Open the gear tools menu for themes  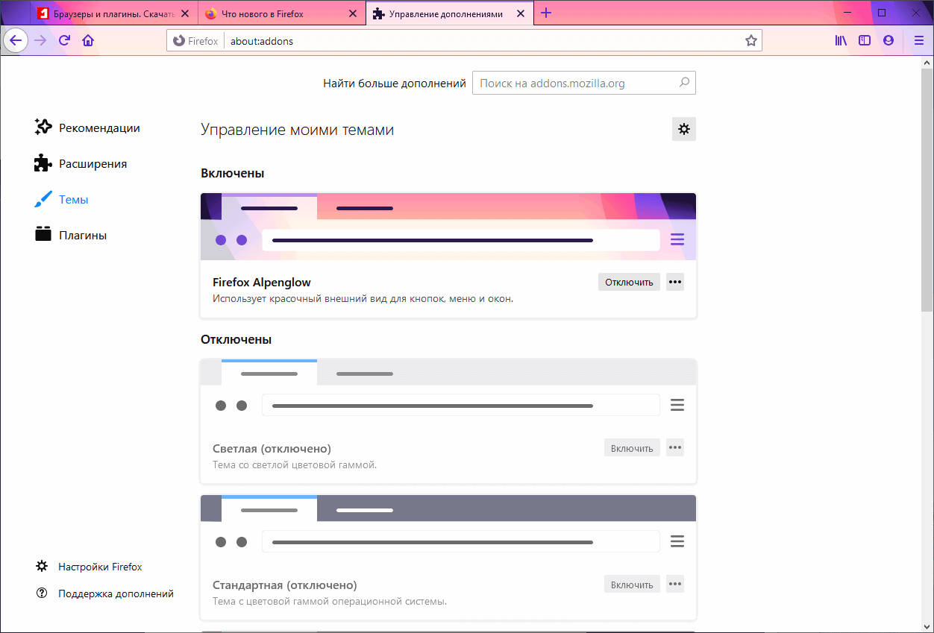pyautogui.click(x=684, y=129)
